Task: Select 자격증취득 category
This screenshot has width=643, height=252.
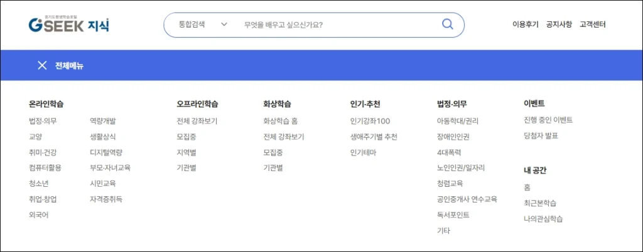Action: pyautogui.click(x=106, y=199)
